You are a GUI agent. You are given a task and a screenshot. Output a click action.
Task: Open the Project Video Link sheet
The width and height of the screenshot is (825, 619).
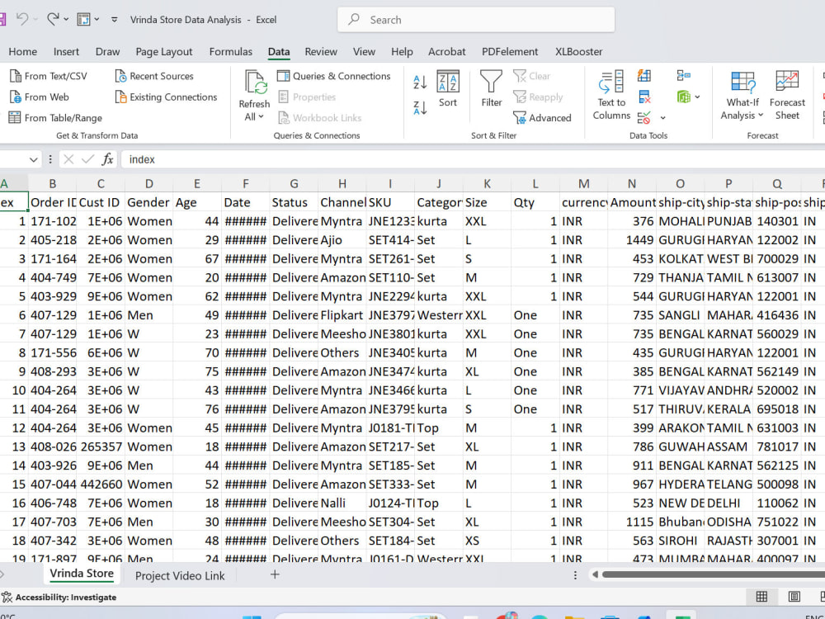click(180, 576)
